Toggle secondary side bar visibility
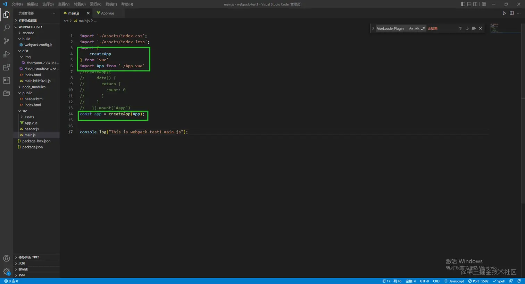This screenshot has width=525, height=284. 475,4
